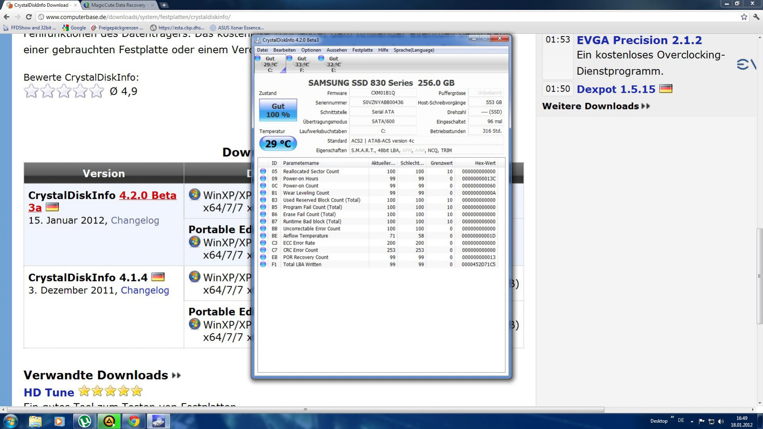Open the Windows Start menu
Viewport: 763px width, 429px height.
pyautogui.click(x=10, y=421)
